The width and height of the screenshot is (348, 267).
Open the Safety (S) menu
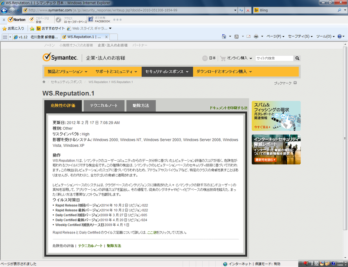300,36
